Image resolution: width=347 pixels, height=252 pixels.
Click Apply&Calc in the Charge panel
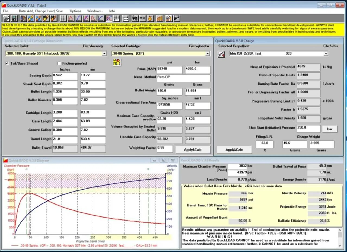pyautogui.click(x=234, y=150)
